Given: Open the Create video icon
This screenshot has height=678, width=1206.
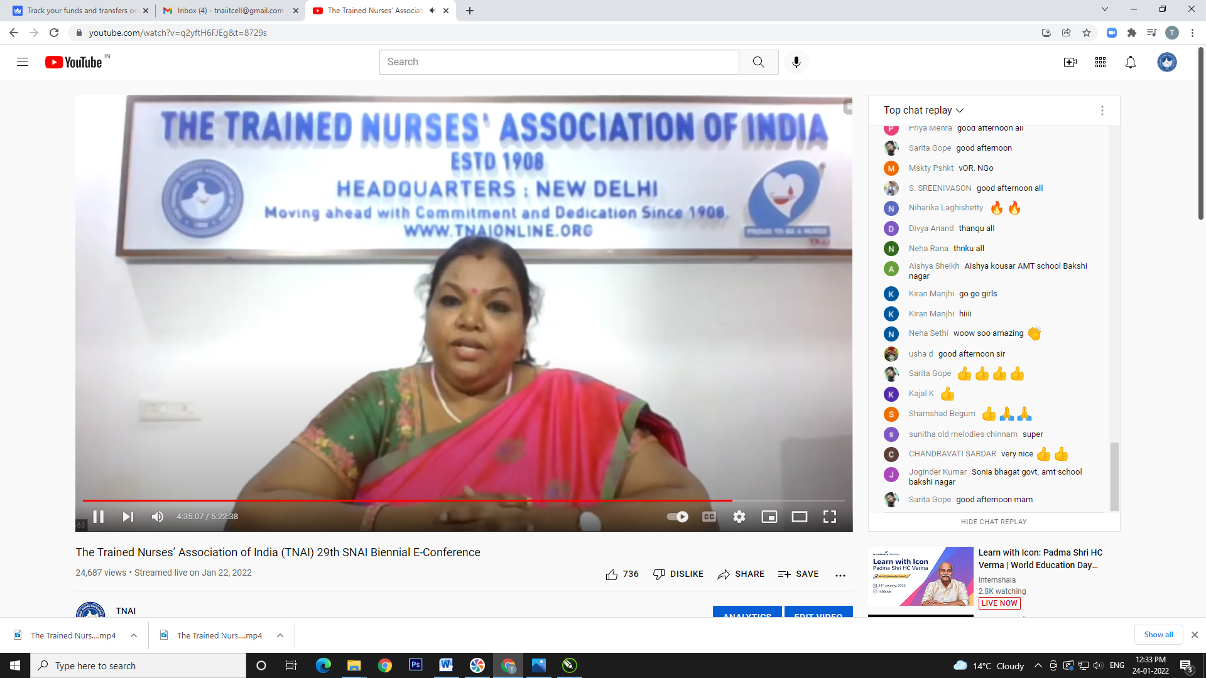Looking at the screenshot, I should click(x=1070, y=62).
